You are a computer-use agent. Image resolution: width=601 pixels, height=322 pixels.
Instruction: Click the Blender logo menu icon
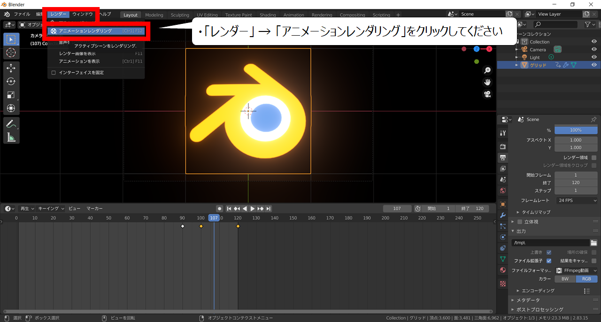coord(7,14)
